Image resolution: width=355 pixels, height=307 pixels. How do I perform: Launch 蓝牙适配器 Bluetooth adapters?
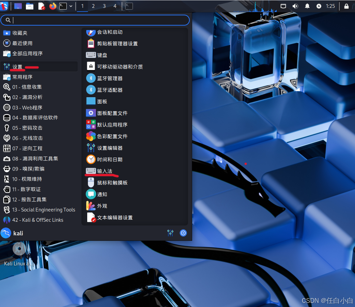(x=135, y=90)
